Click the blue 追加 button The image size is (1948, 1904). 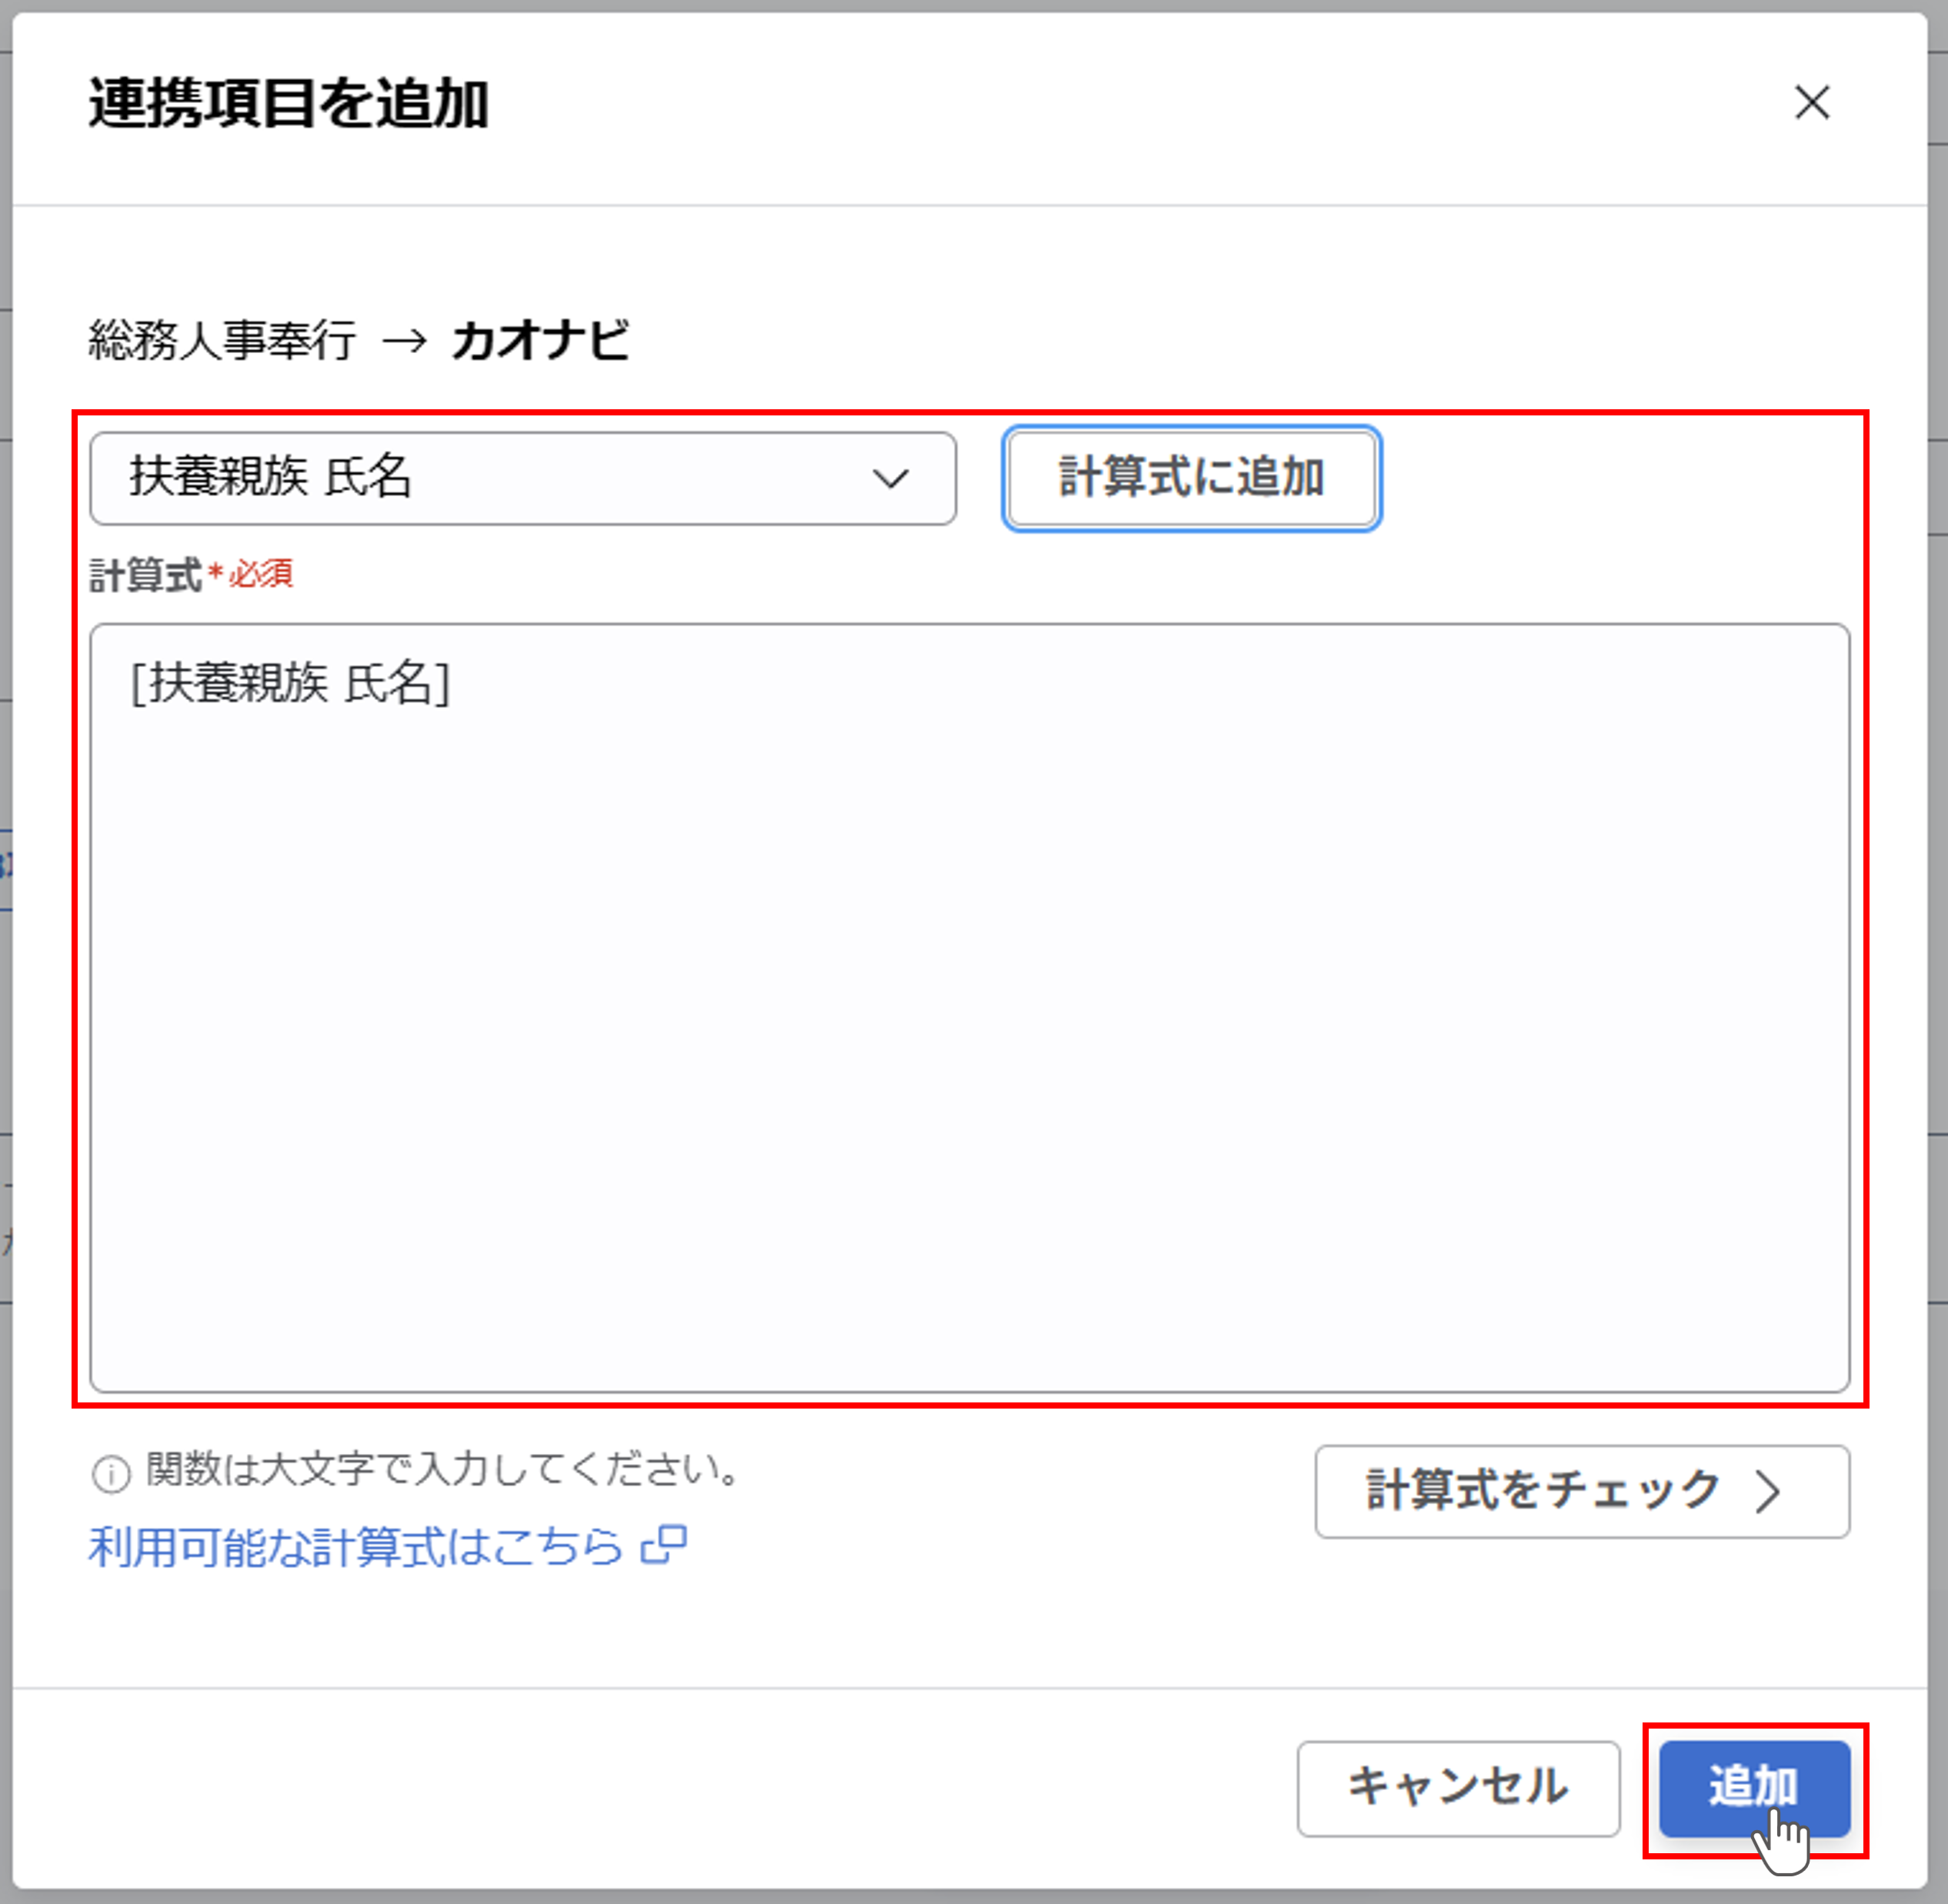coord(1755,1789)
